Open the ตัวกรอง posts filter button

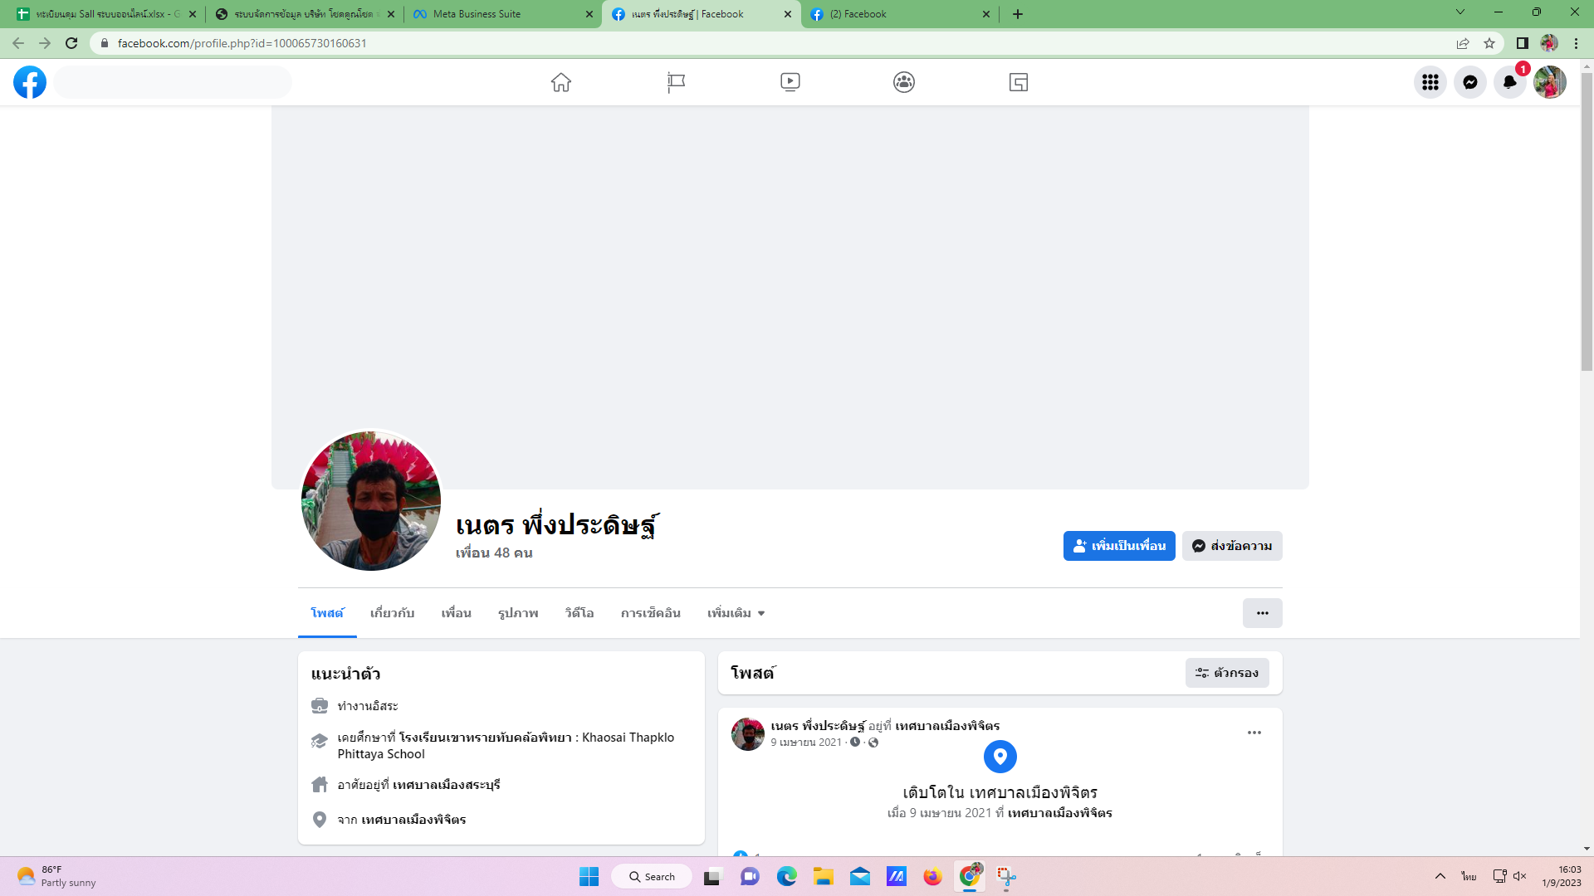1227,673
